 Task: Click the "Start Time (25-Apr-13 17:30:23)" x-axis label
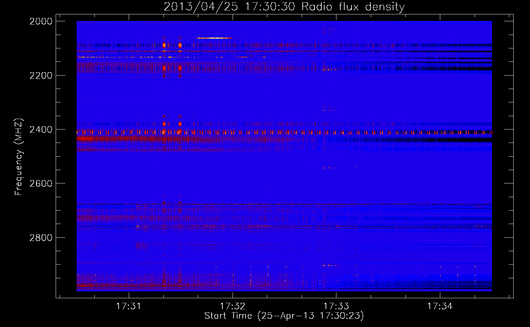tap(284, 316)
